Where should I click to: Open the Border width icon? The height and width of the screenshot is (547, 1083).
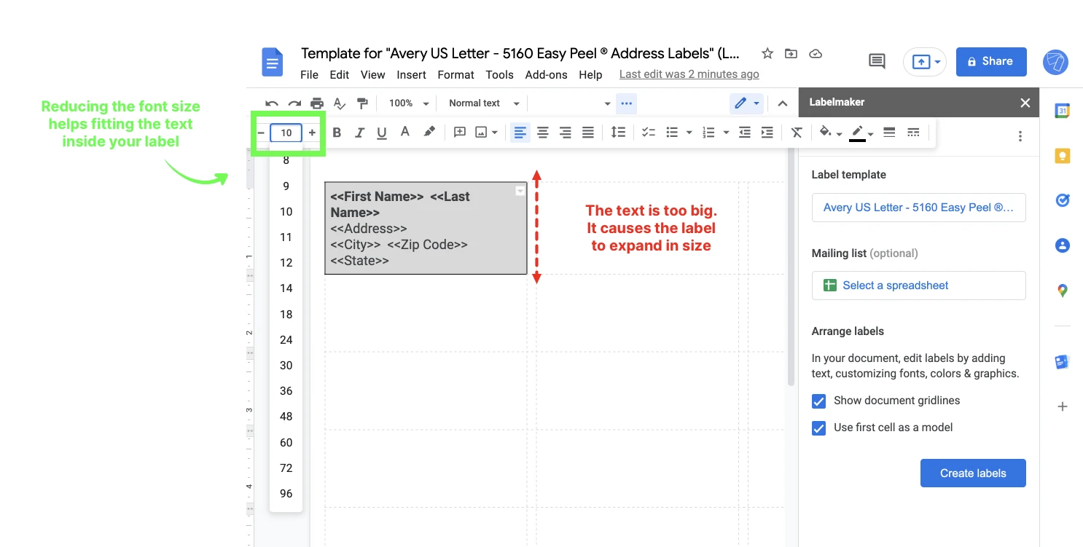click(x=889, y=133)
